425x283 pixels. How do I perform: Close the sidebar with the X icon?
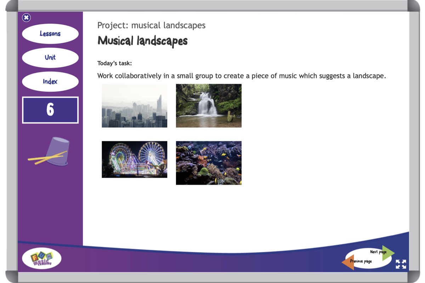(26, 17)
